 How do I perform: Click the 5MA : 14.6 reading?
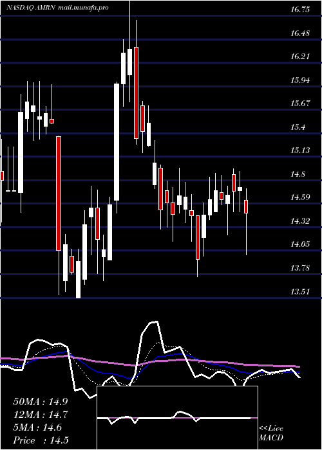tap(37, 428)
